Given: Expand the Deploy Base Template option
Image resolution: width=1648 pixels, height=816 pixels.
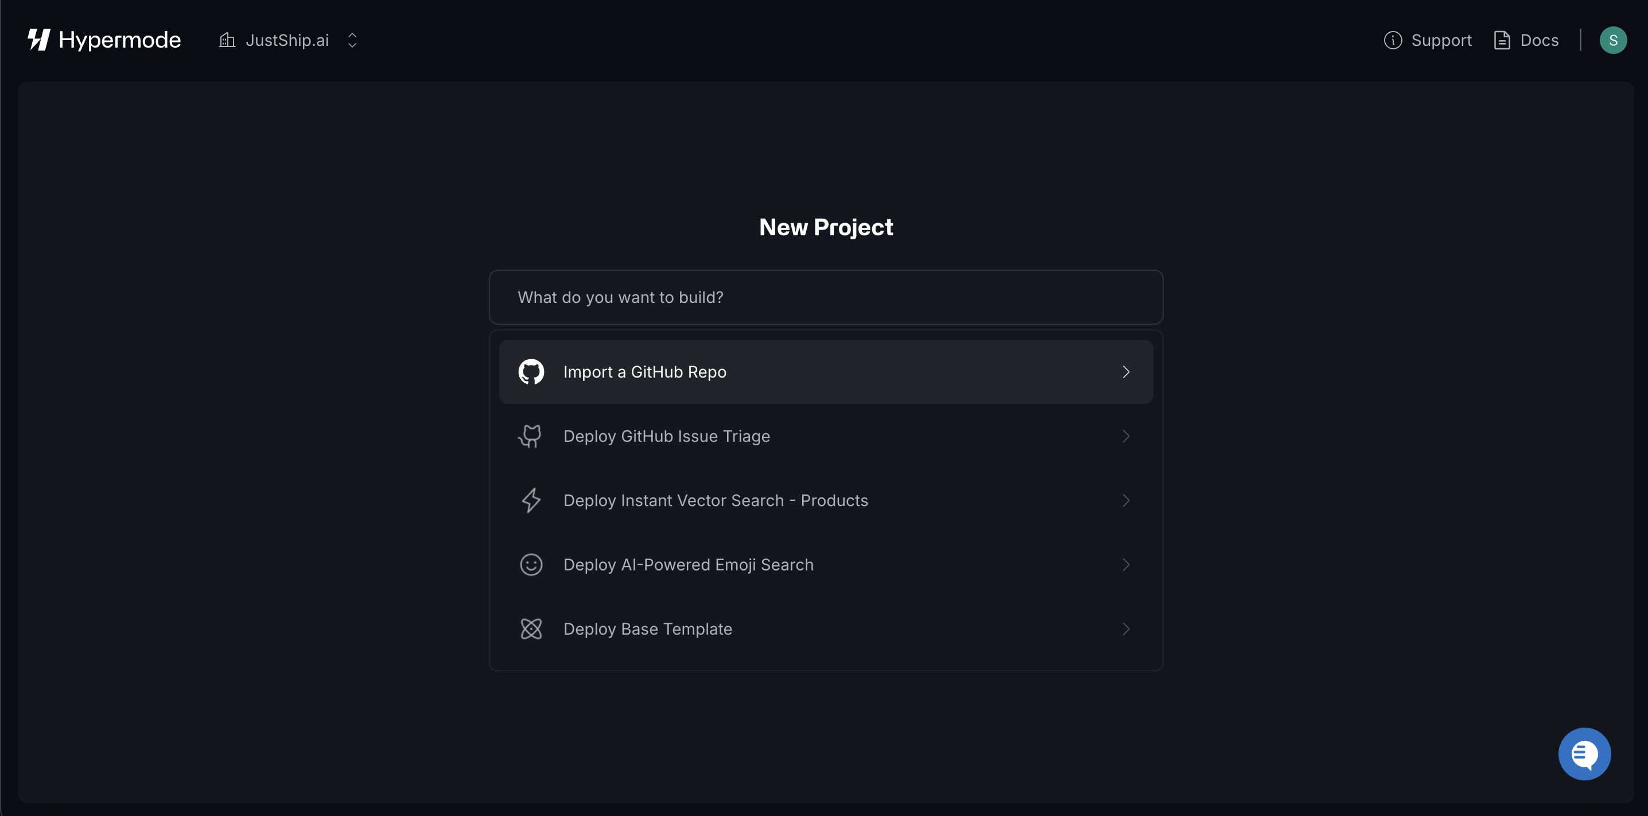Looking at the screenshot, I should pyautogui.click(x=1125, y=628).
